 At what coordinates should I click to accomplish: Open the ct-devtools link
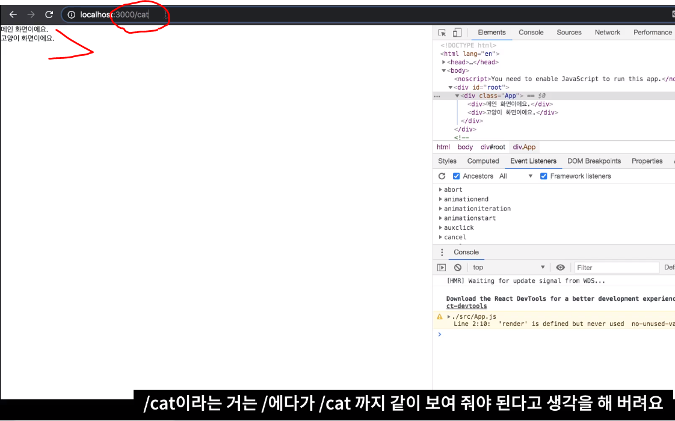[467, 306]
